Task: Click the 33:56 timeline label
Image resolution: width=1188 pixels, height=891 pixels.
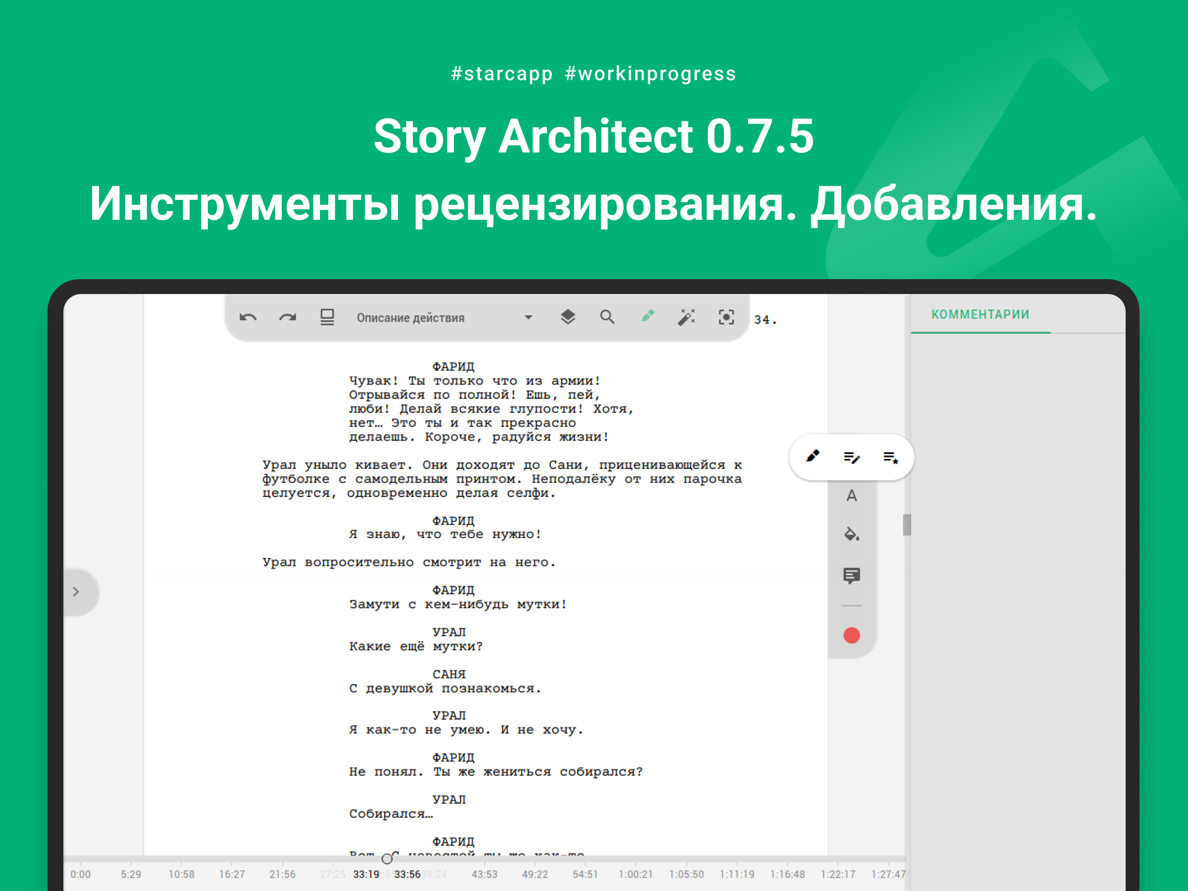Action: point(408,874)
